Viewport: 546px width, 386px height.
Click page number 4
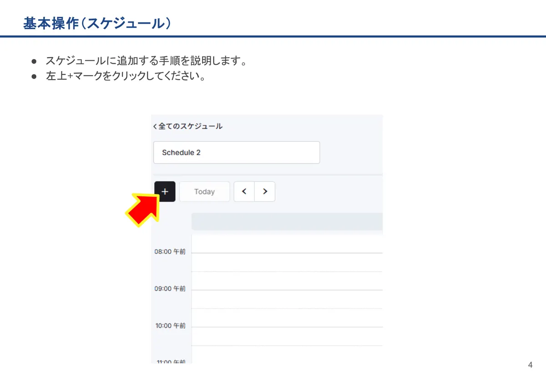[530, 365]
